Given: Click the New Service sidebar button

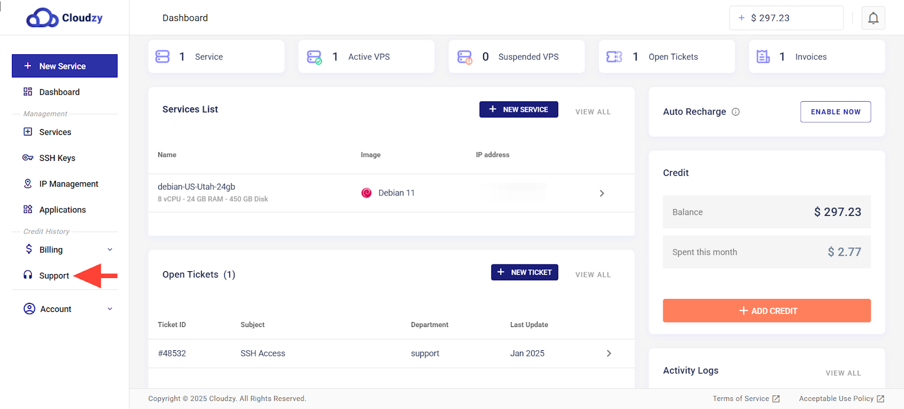Looking at the screenshot, I should tap(64, 66).
